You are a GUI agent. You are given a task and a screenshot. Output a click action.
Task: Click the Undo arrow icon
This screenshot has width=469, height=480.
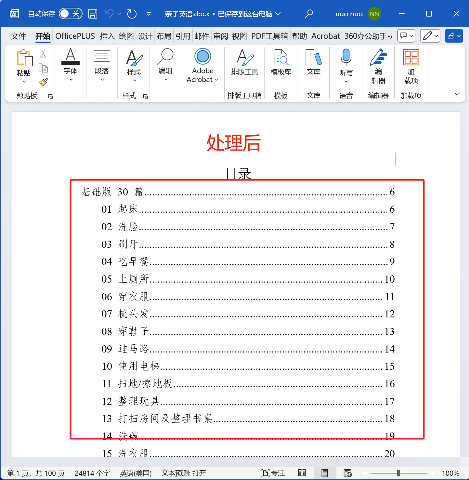110,14
